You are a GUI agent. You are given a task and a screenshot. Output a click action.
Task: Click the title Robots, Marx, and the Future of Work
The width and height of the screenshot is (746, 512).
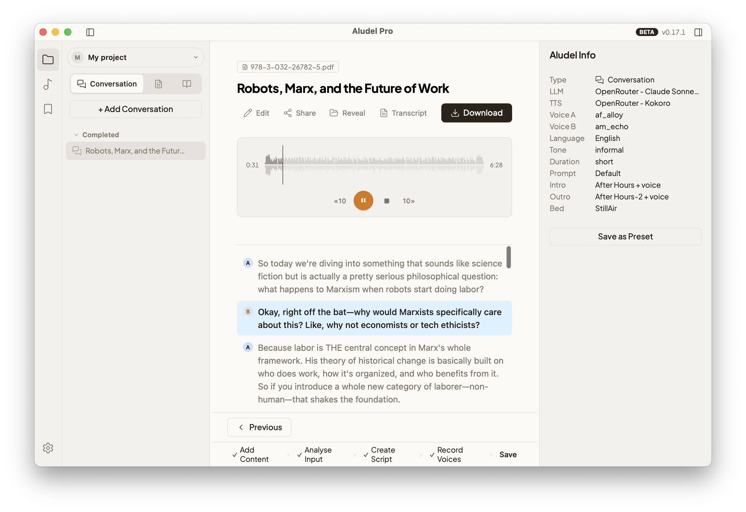343,89
